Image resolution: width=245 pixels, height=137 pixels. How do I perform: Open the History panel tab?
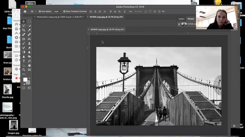click(191, 19)
